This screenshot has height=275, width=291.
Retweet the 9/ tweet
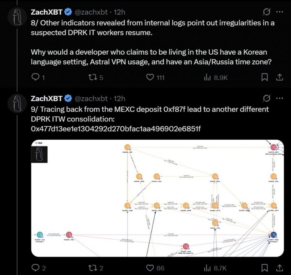[x=94, y=268]
